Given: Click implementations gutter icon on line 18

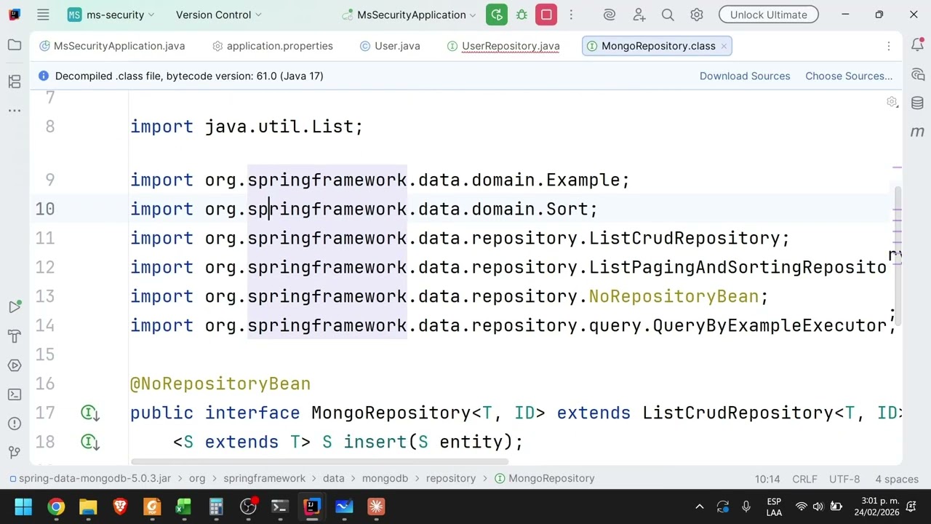Looking at the screenshot, I should point(90,442).
